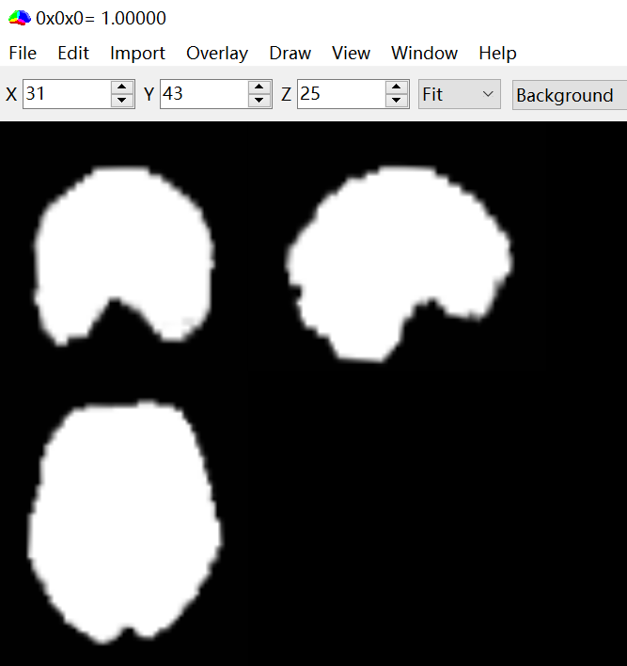This screenshot has width=627, height=666.
Task: Open the Import menu
Action: coord(137,53)
